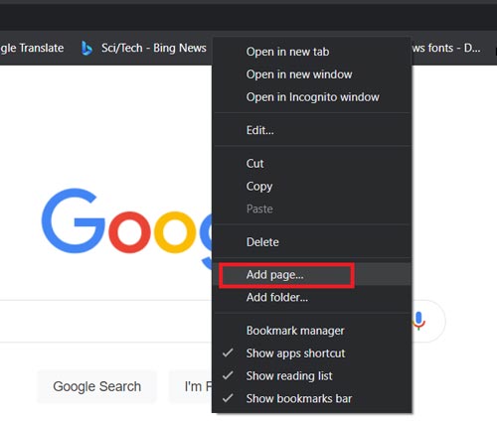
Task: Open the Google Translate bookmark
Action: click(x=32, y=49)
